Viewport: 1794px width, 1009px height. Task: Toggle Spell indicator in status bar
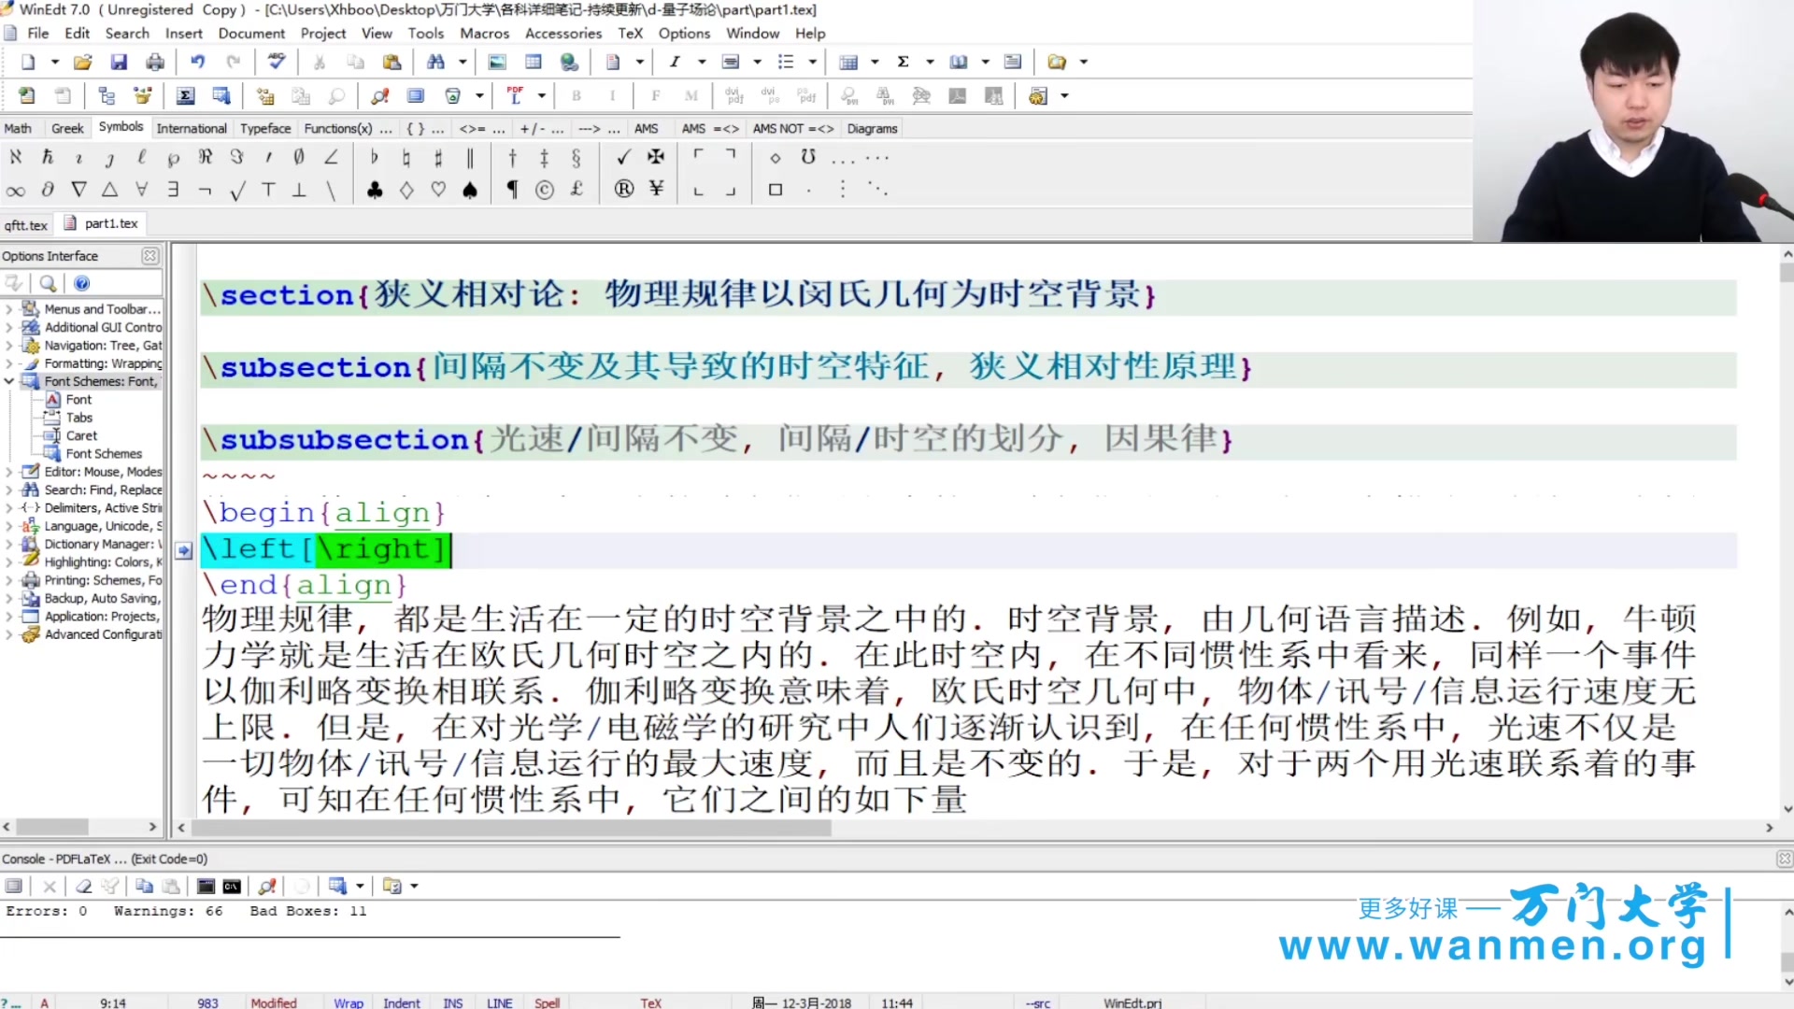[547, 1002]
